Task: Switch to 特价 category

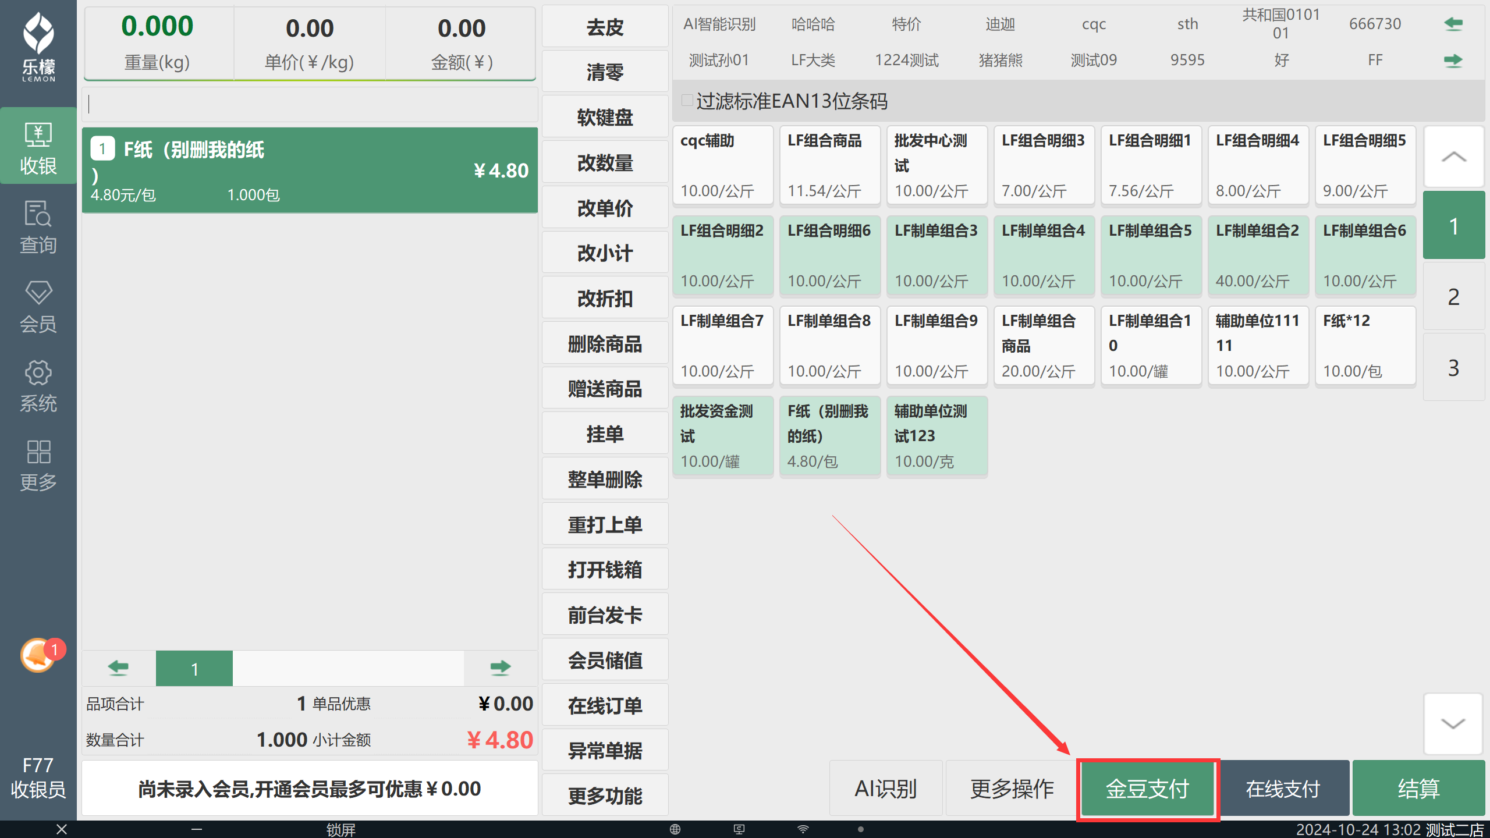Action: coord(907,24)
